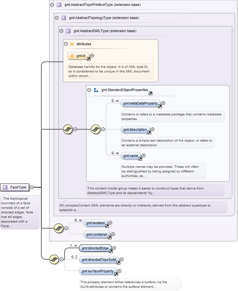Image resolution: width=238 pixels, height=291 pixels.
Task: Select the gml:isolated element box
Action: (95, 223)
